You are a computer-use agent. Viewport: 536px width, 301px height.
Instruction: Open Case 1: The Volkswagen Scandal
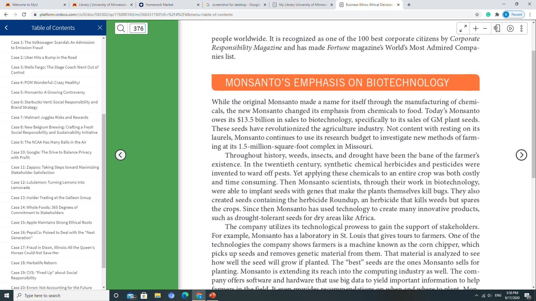[x=53, y=45]
